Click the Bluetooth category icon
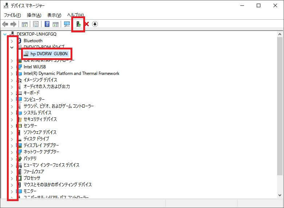 pyautogui.click(x=20, y=41)
